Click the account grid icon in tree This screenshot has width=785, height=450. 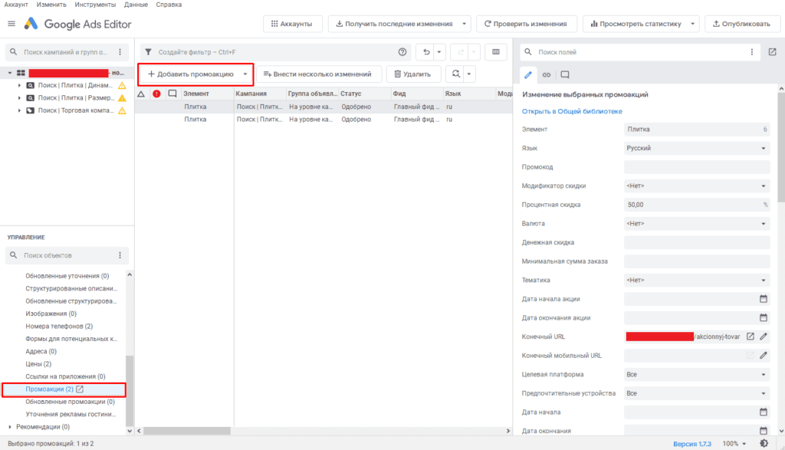point(21,73)
